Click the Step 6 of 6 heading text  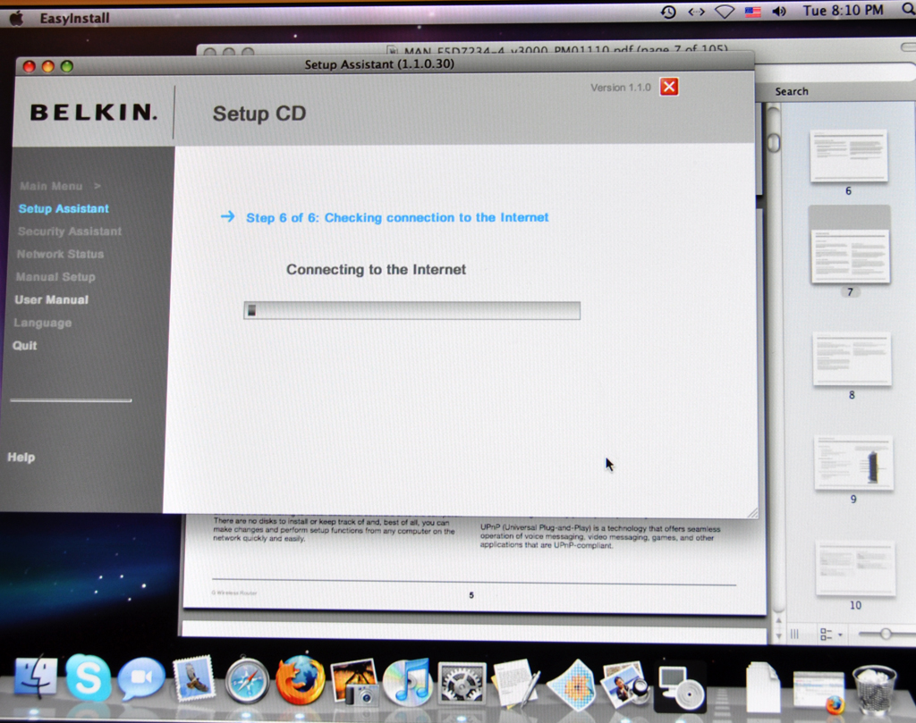coord(397,218)
